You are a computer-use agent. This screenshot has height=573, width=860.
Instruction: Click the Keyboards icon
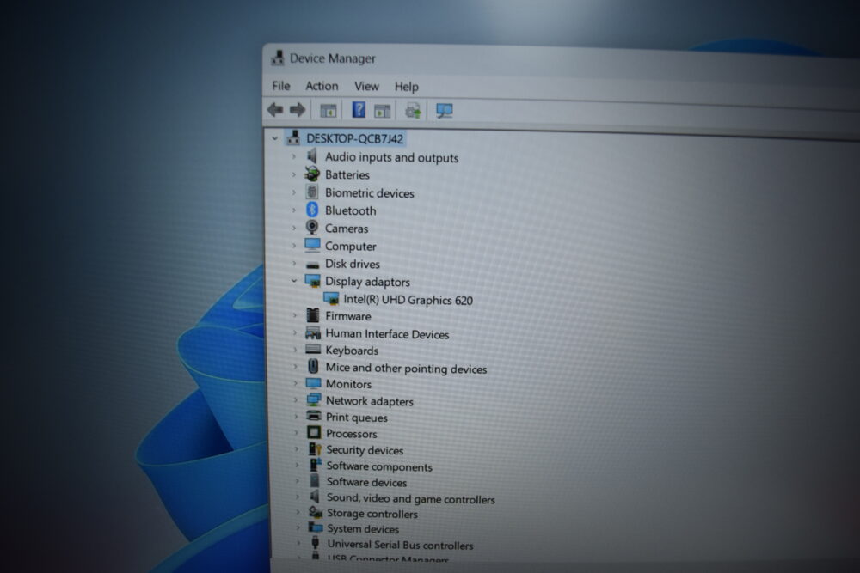tap(313, 349)
